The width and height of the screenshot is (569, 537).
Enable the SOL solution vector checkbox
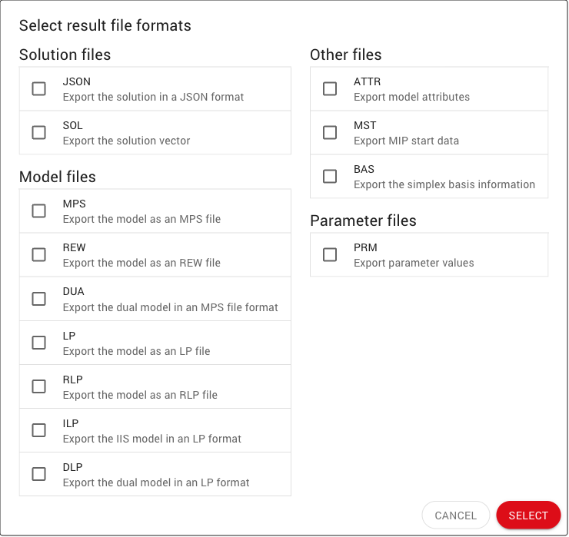[39, 133]
